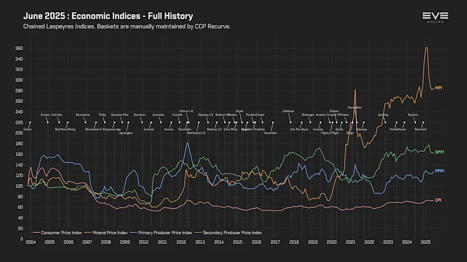Click the subtitle mentioning Chained Laspeyres Indices
467x262 pixels.
coord(127,26)
